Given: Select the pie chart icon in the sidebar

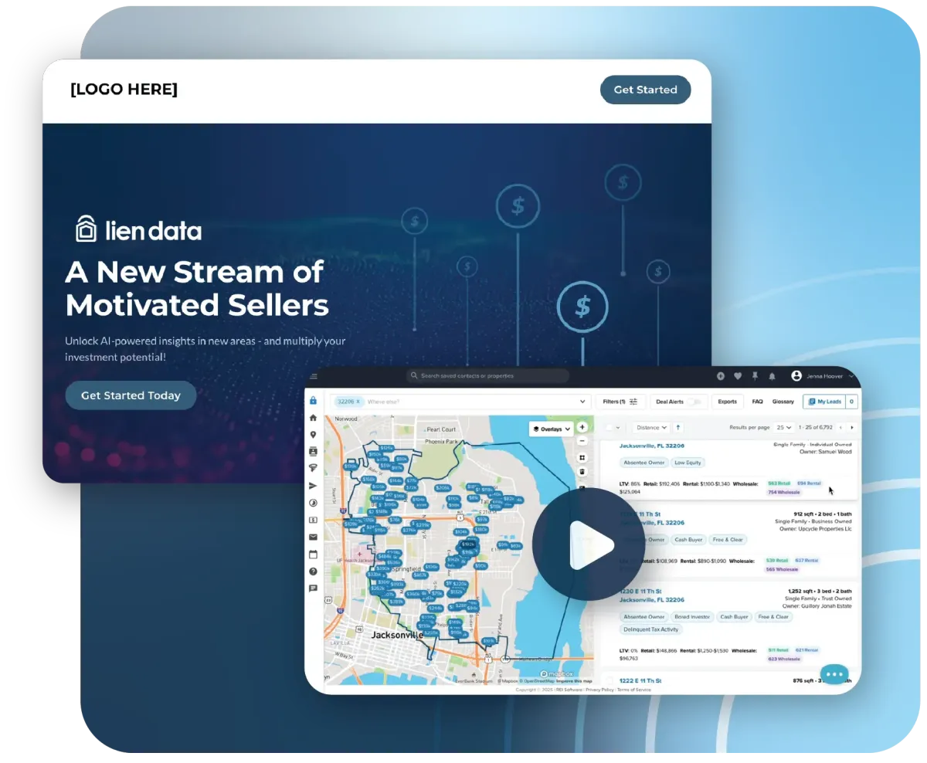Looking at the screenshot, I should 313,503.
